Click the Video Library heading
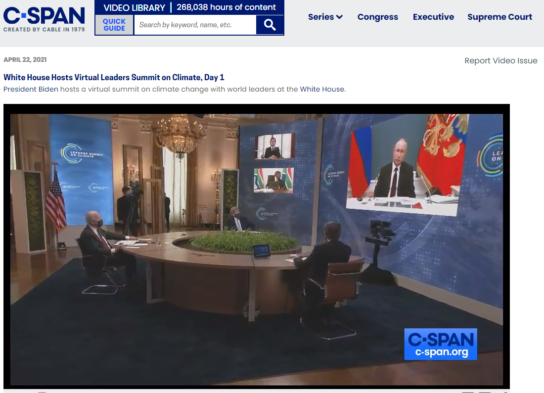Screen dimensions: 544x393 pyautogui.click(x=134, y=7)
